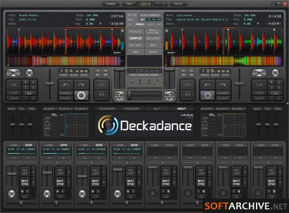Image resolution: width=289 pixels, height=213 pixels.
Task: Click left deck frame step back button
Action: 98,71
